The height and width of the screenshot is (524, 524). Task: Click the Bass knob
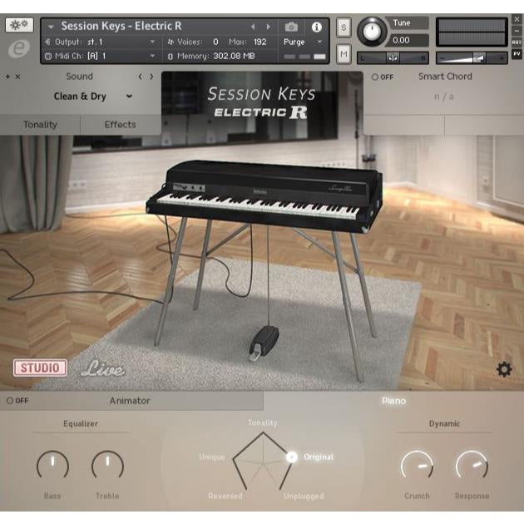point(52,466)
